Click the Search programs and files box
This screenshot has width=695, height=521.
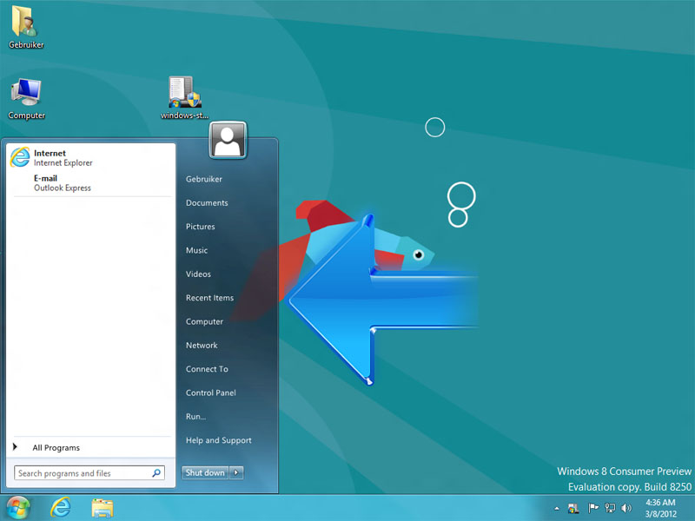click(89, 473)
